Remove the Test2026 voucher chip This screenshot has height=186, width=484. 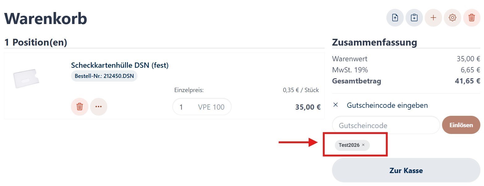pos(363,145)
